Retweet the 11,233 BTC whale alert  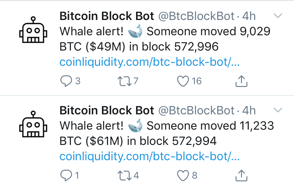pyautogui.click(x=125, y=176)
